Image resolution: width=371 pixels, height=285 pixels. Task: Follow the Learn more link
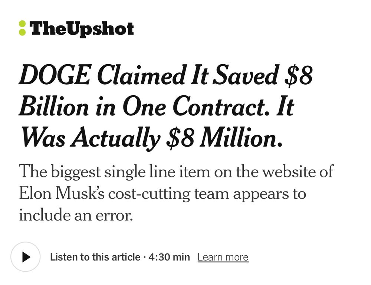pyautogui.click(x=223, y=257)
